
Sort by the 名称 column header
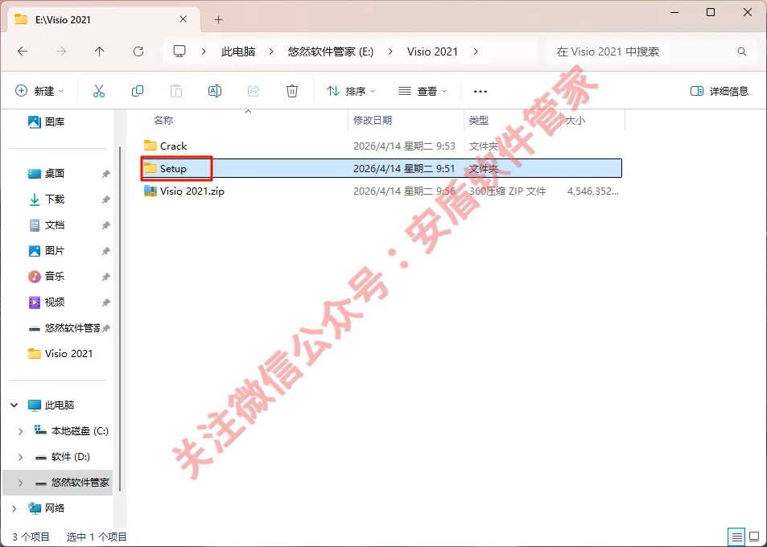pos(163,120)
